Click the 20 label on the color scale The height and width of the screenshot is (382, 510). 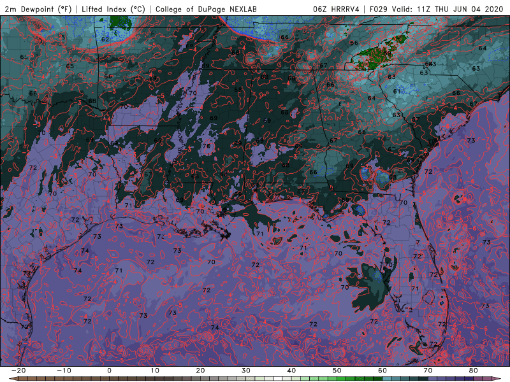point(200,371)
